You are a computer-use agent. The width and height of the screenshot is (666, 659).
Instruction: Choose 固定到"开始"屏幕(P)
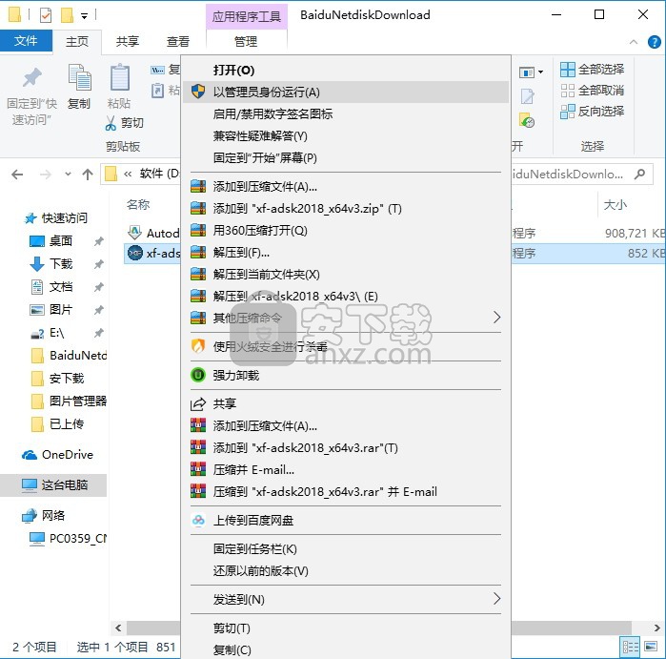click(x=346, y=157)
